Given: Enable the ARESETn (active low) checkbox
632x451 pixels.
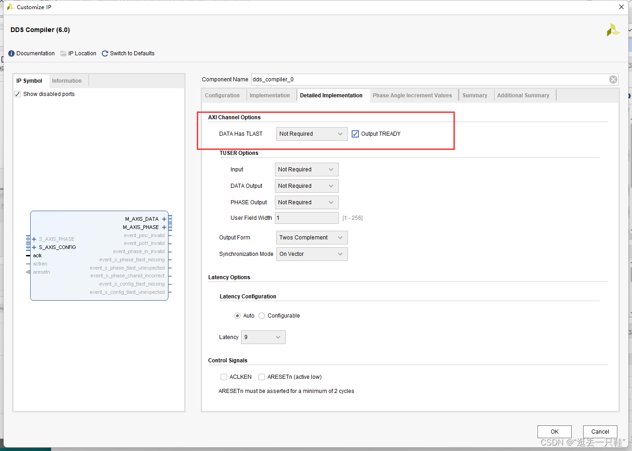Looking at the screenshot, I should [x=262, y=377].
